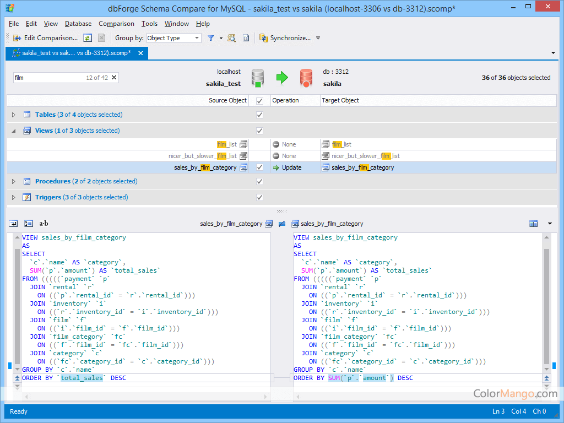
Task: Click the right diff pane vertical scrollbar
Action: tap(546, 303)
